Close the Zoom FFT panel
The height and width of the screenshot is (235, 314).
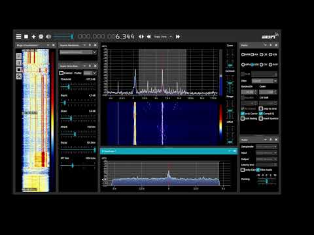tap(235, 151)
